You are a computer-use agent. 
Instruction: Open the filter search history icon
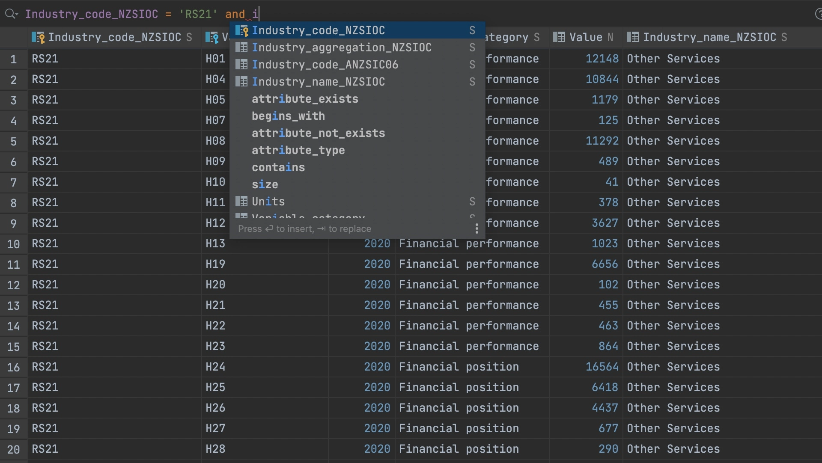click(11, 14)
